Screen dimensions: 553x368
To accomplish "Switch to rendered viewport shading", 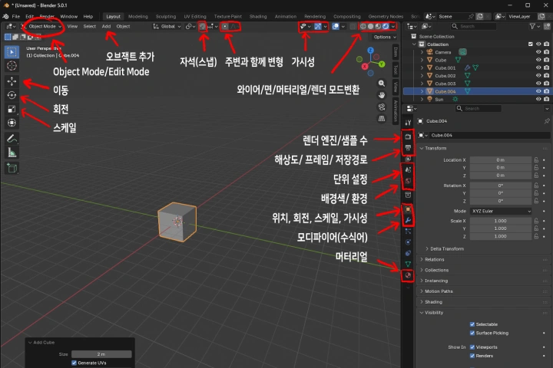I will pos(386,26).
